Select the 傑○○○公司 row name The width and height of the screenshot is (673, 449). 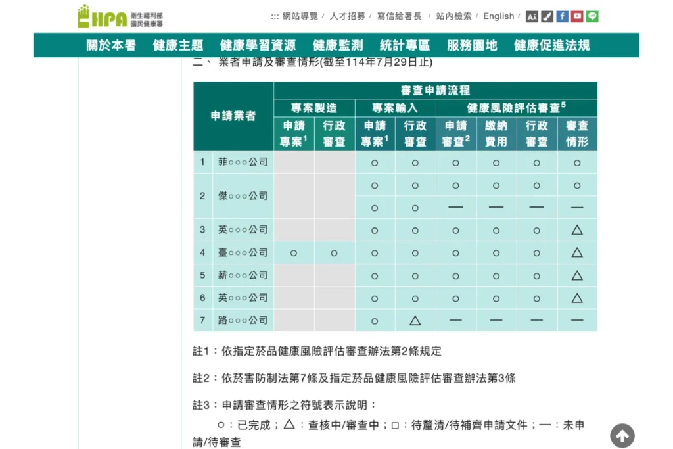pos(243,196)
